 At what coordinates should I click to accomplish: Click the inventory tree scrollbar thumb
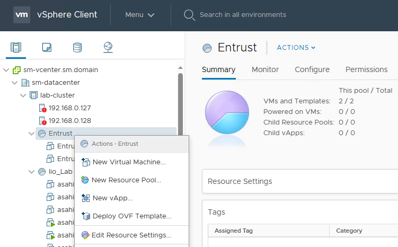tap(181, 104)
